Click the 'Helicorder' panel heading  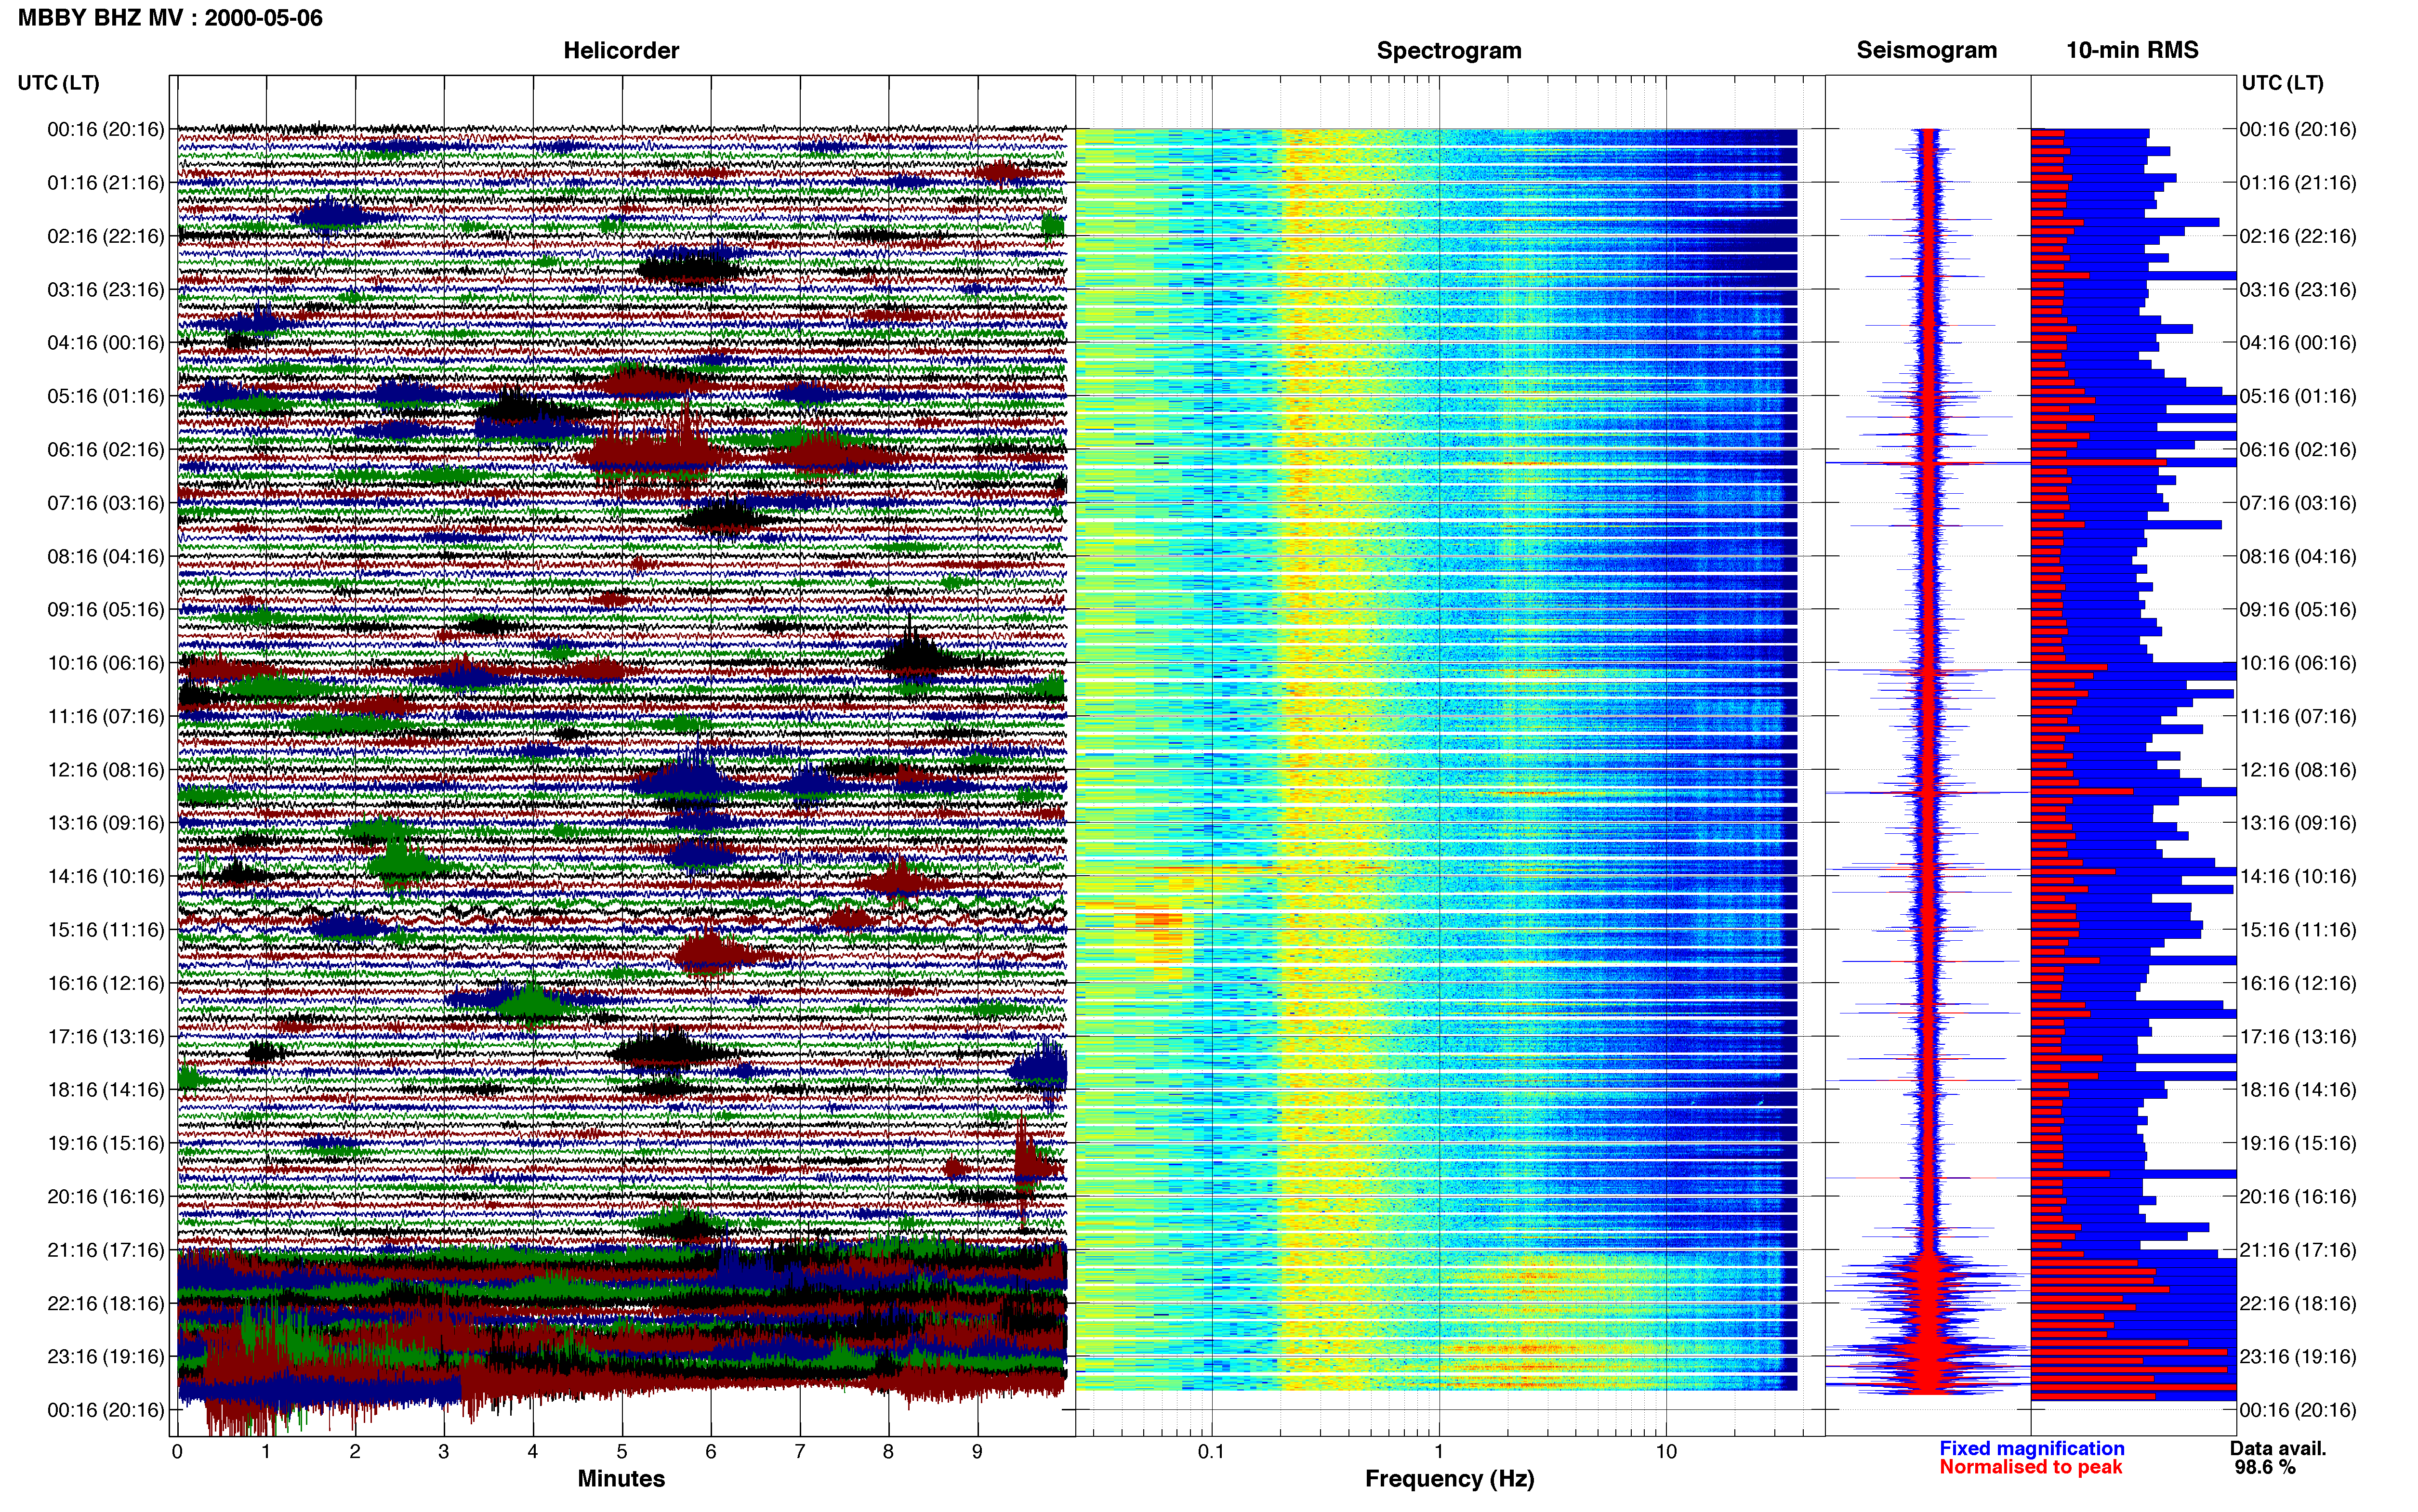(x=621, y=51)
